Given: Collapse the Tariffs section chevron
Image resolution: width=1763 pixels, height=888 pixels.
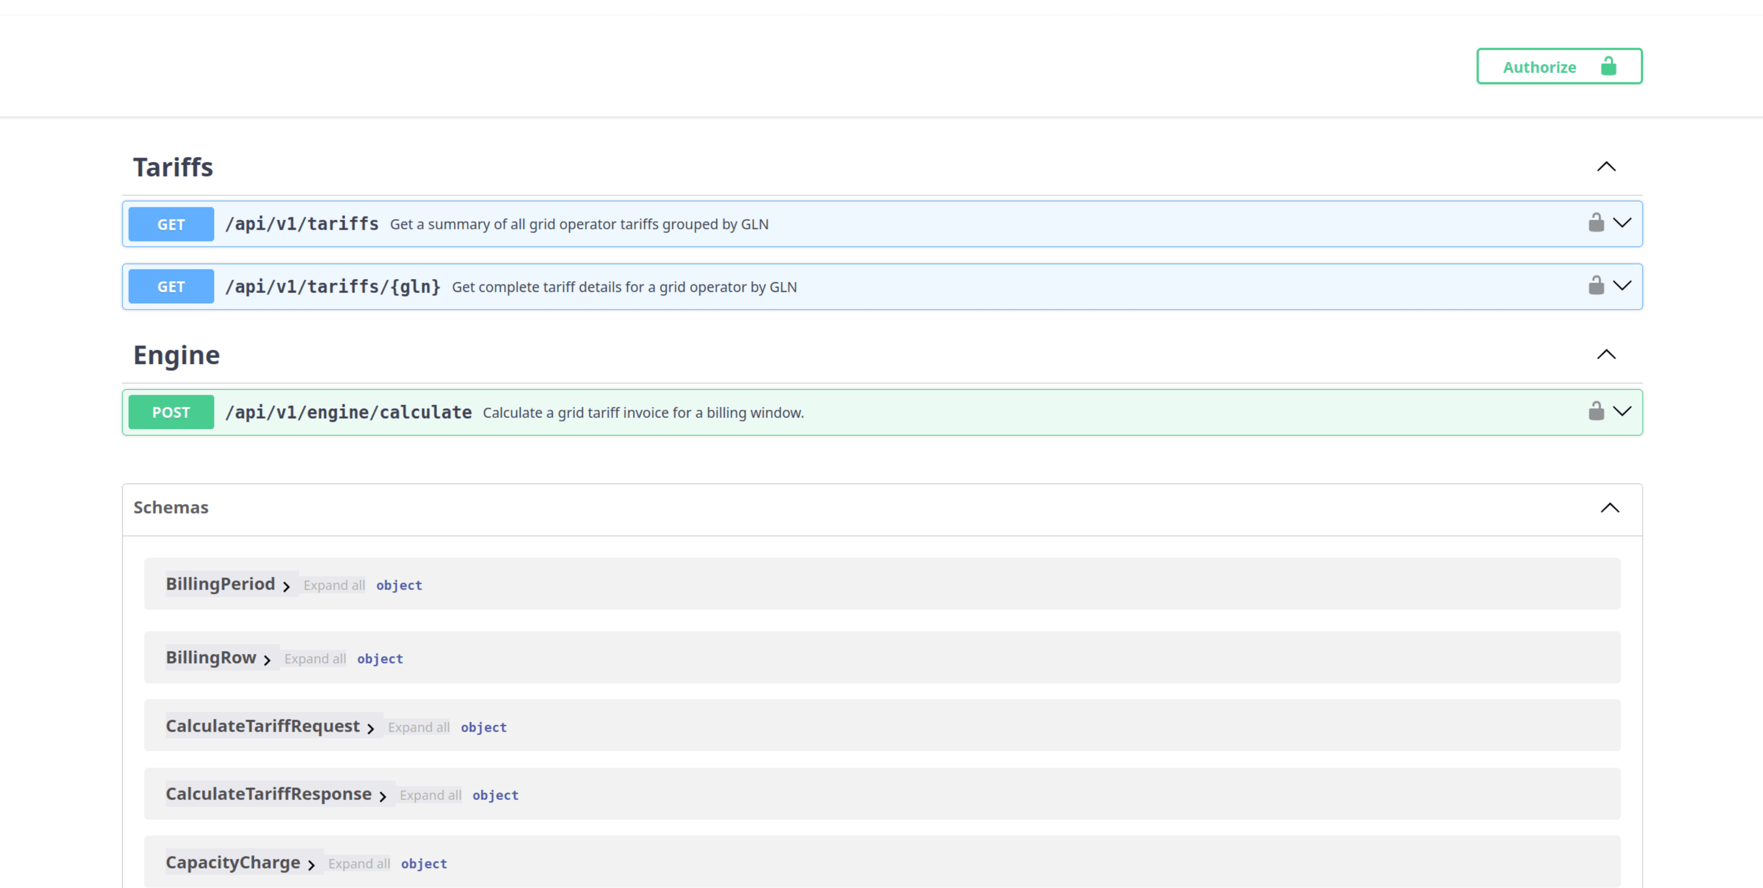Looking at the screenshot, I should click(x=1606, y=167).
